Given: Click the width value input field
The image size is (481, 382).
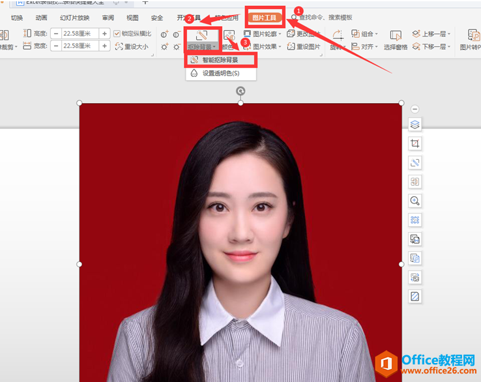Looking at the screenshot, I should point(80,46).
